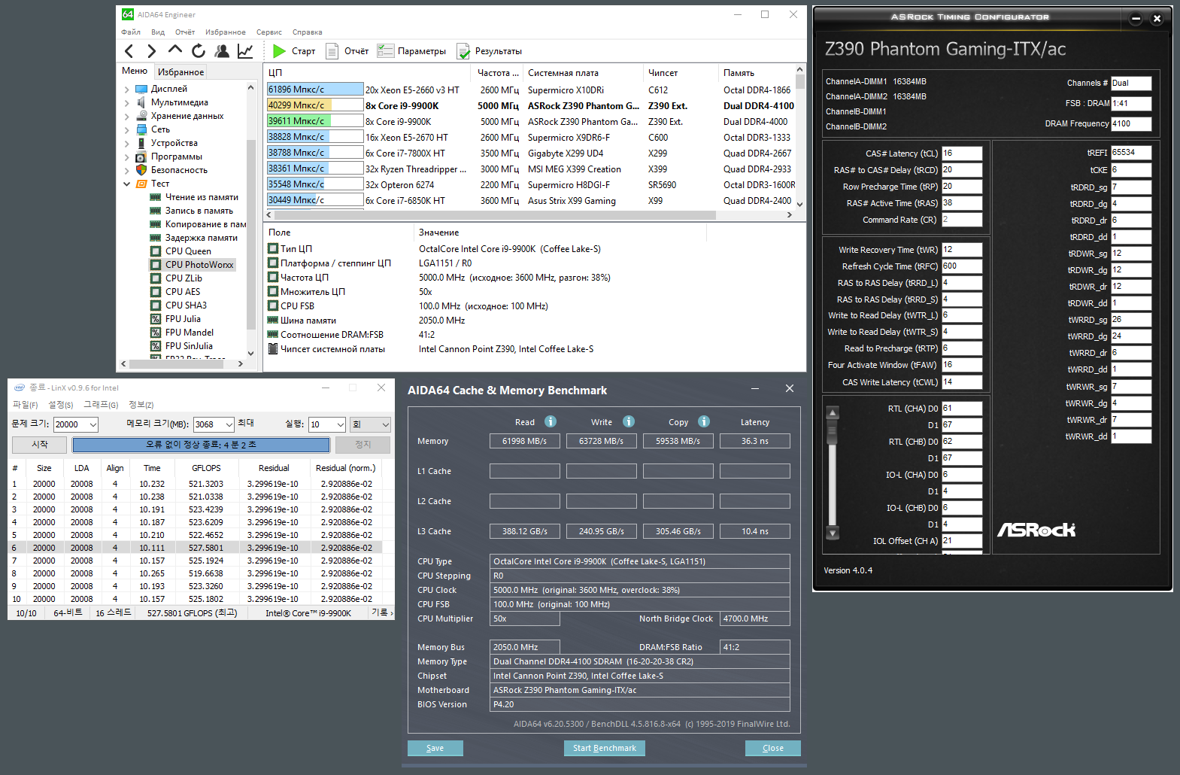
Task: Show info for Read column in benchmark
Action: 551,421
